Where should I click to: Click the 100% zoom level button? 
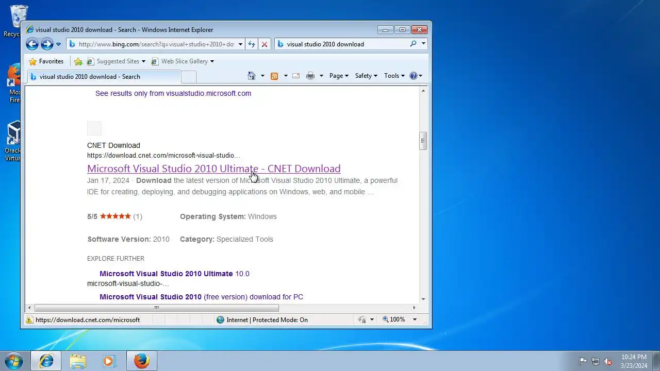point(394,320)
